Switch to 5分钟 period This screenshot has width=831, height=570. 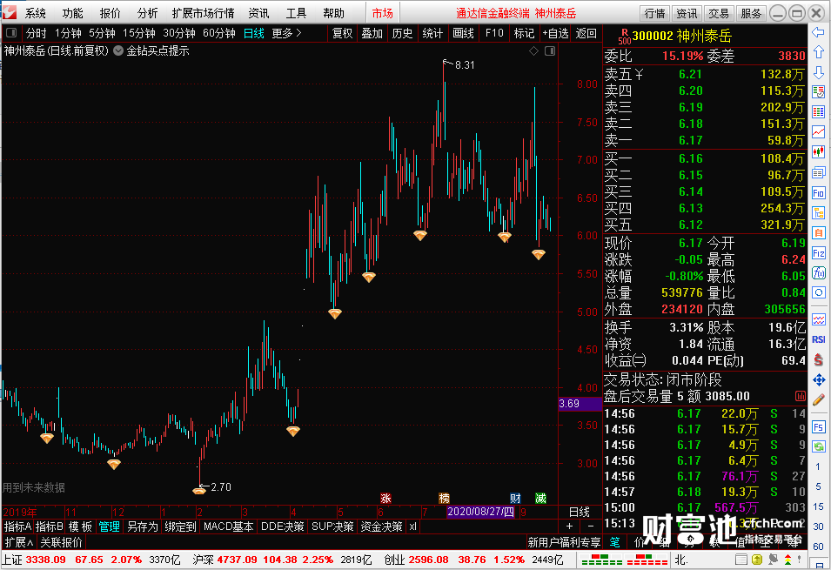[x=103, y=33]
